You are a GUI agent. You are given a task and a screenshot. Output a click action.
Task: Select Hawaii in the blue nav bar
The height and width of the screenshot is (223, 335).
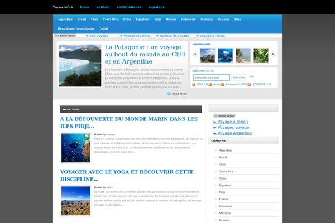click(x=171, y=19)
